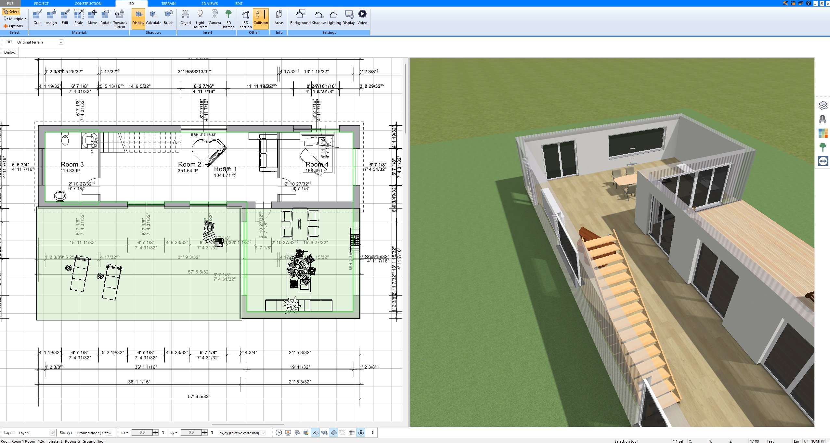Open the material Edit tool

point(65,18)
